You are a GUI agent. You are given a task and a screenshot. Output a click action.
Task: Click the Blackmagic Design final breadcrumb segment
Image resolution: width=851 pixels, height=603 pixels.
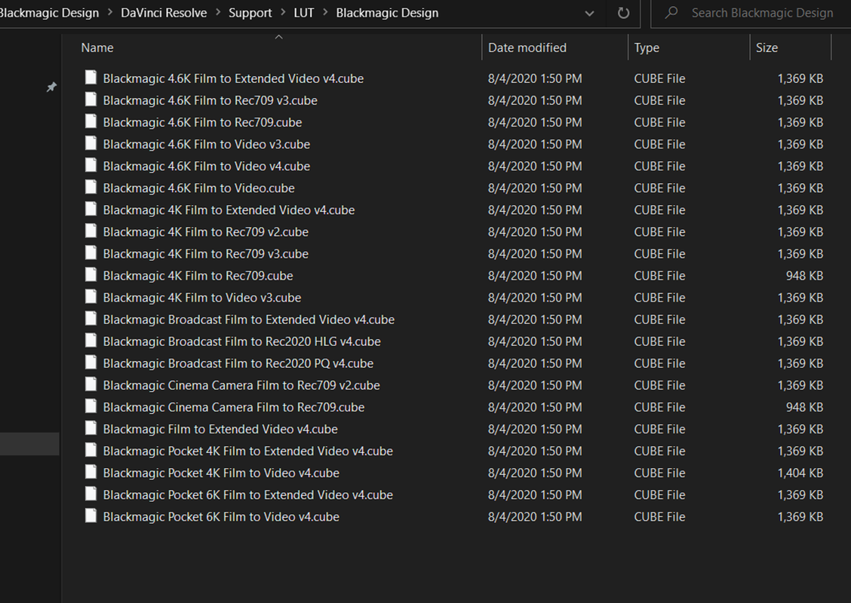(387, 13)
